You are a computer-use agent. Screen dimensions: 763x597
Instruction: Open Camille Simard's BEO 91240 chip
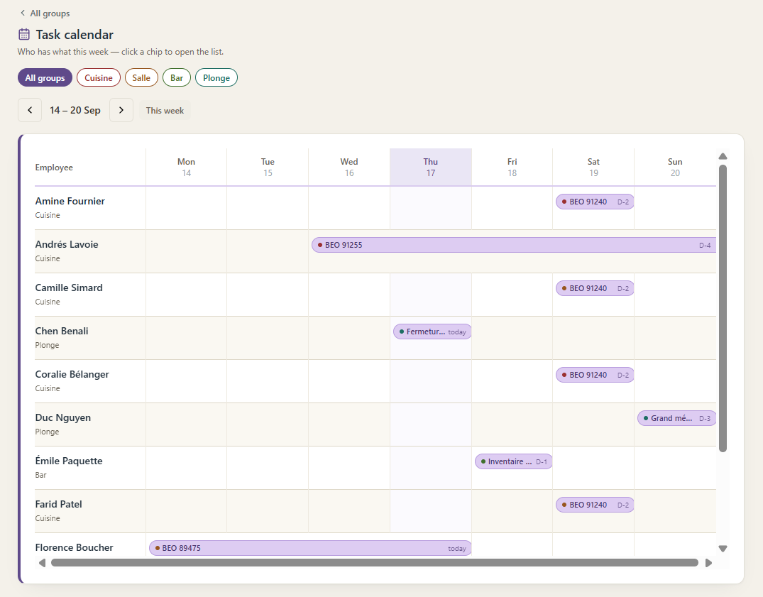click(595, 288)
